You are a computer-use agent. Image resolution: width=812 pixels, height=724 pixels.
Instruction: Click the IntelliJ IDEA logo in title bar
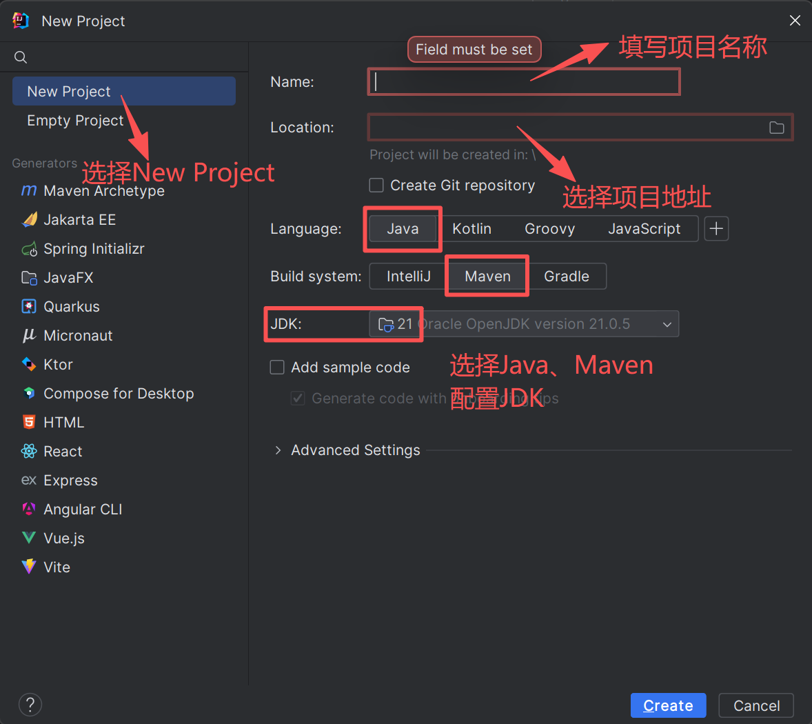point(21,21)
